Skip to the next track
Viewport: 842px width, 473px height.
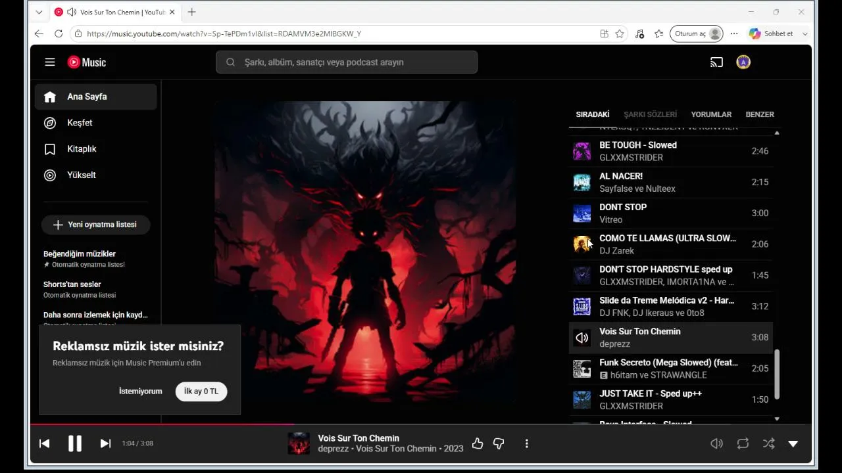pyautogui.click(x=105, y=443)
